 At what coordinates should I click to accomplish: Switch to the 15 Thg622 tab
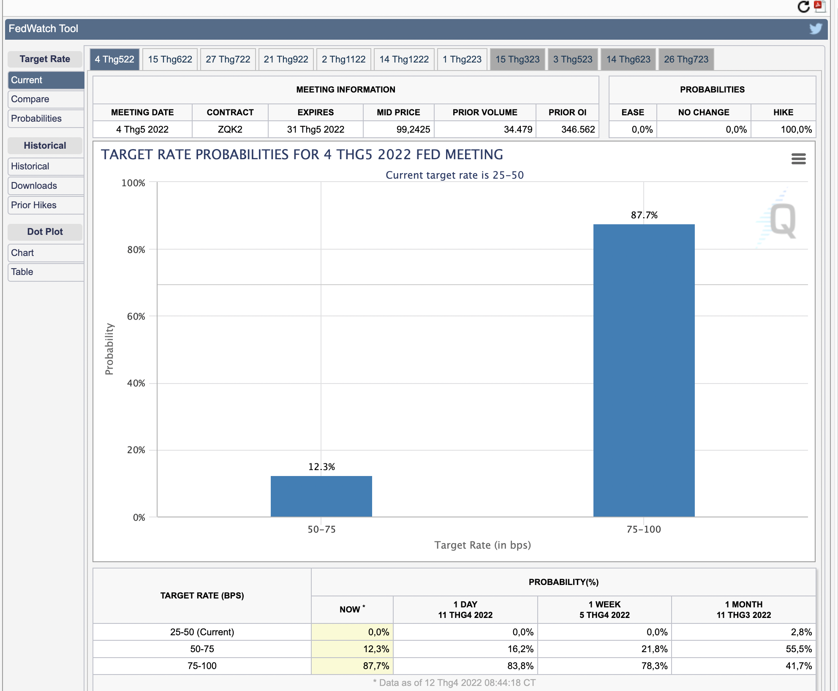tap(170, 59)
